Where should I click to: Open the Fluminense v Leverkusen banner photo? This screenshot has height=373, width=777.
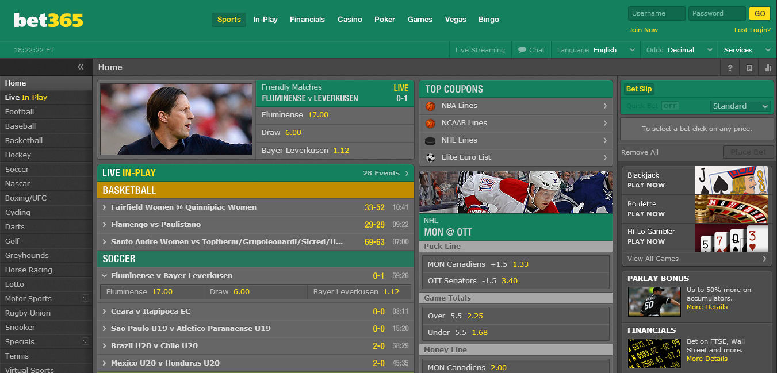(x=176, y=119)
